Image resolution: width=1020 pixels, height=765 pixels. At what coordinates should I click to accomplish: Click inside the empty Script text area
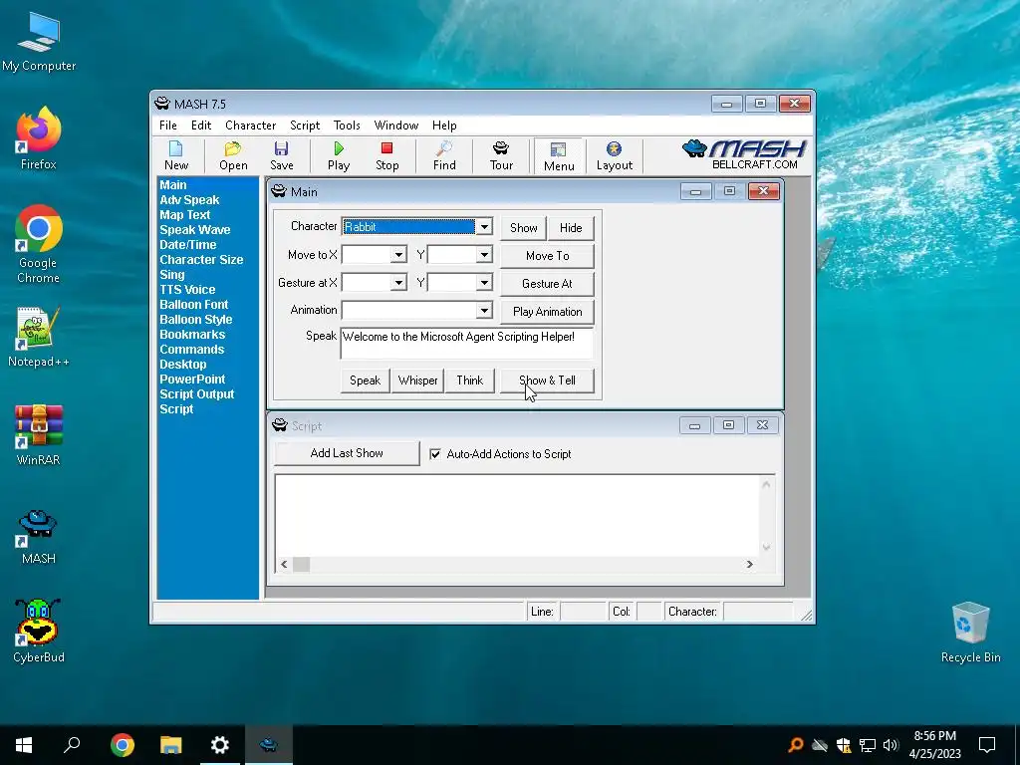[517, 515]
